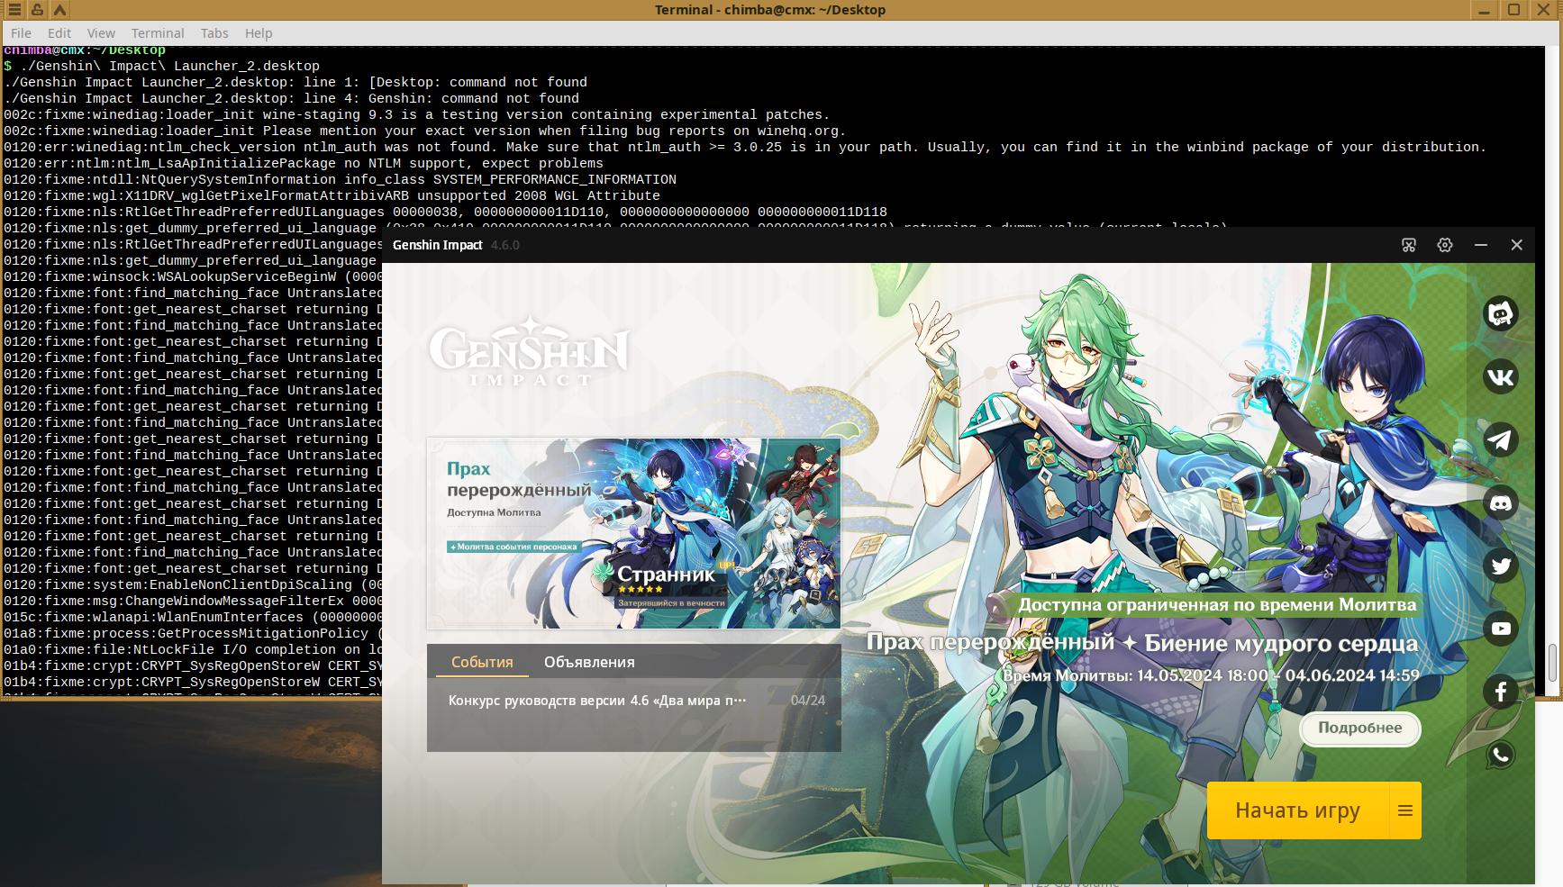Image resolution: width=1563 pixels, height=887 pixels.
Task: Click the ChangeWindowMessageFilterEx terminal line
Action: tap(193, 601)
